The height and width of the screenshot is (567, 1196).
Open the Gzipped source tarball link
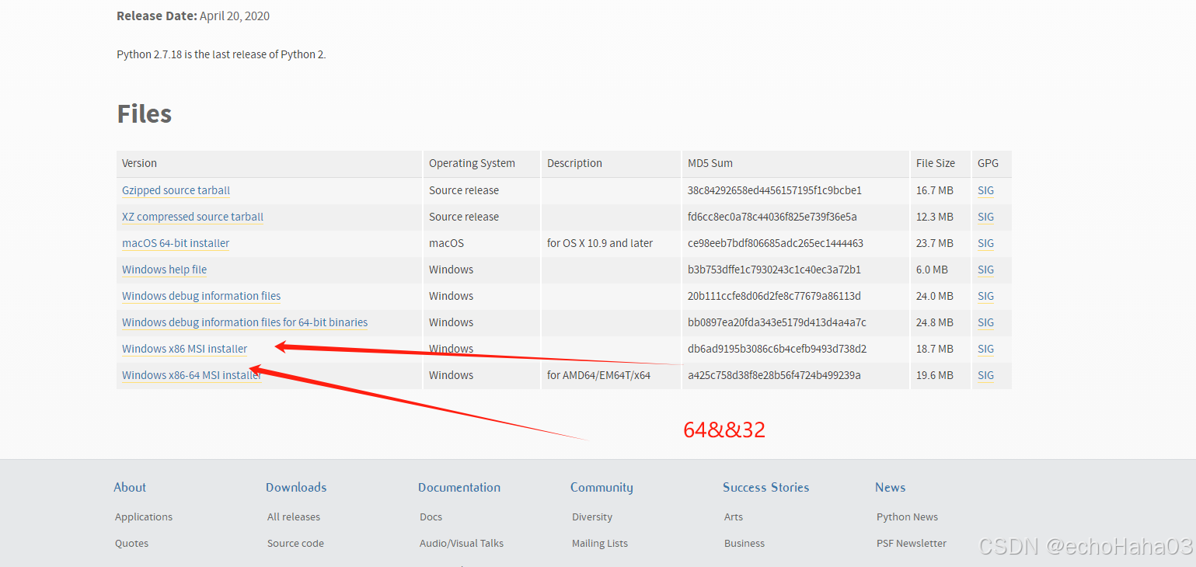pos(176,190)
